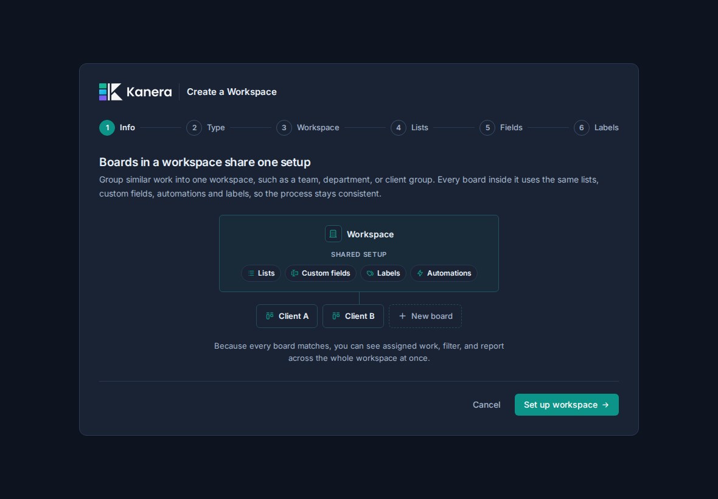718x499 pixels.
Task: Click the New board dashed card
Action: tap(425, 316)
